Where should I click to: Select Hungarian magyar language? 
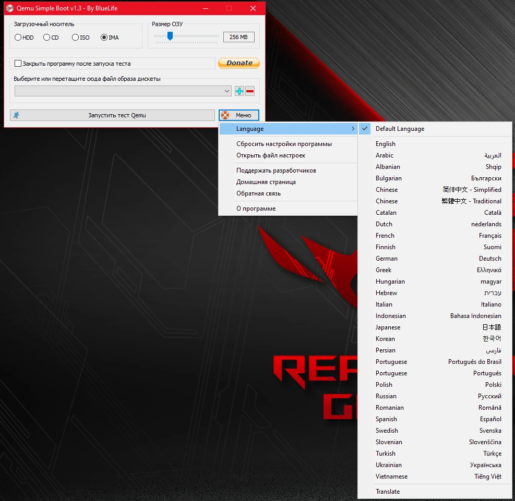pyautogui.click(x=435, y=282)
